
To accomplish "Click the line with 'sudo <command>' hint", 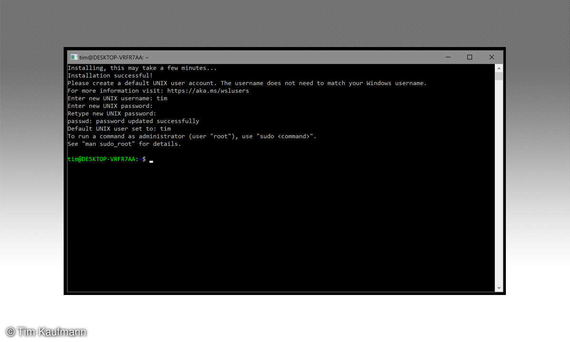I will click(192, 136).
